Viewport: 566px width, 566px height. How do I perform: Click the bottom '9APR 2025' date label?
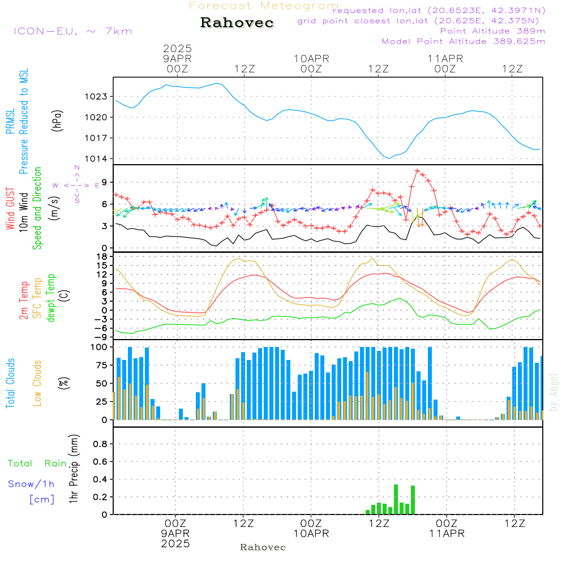click(x=175, y=539)
